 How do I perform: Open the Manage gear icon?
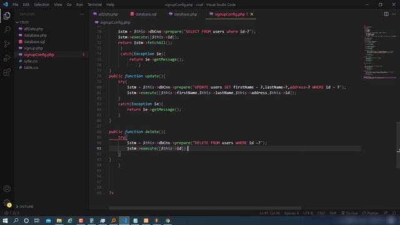point(7,203)
